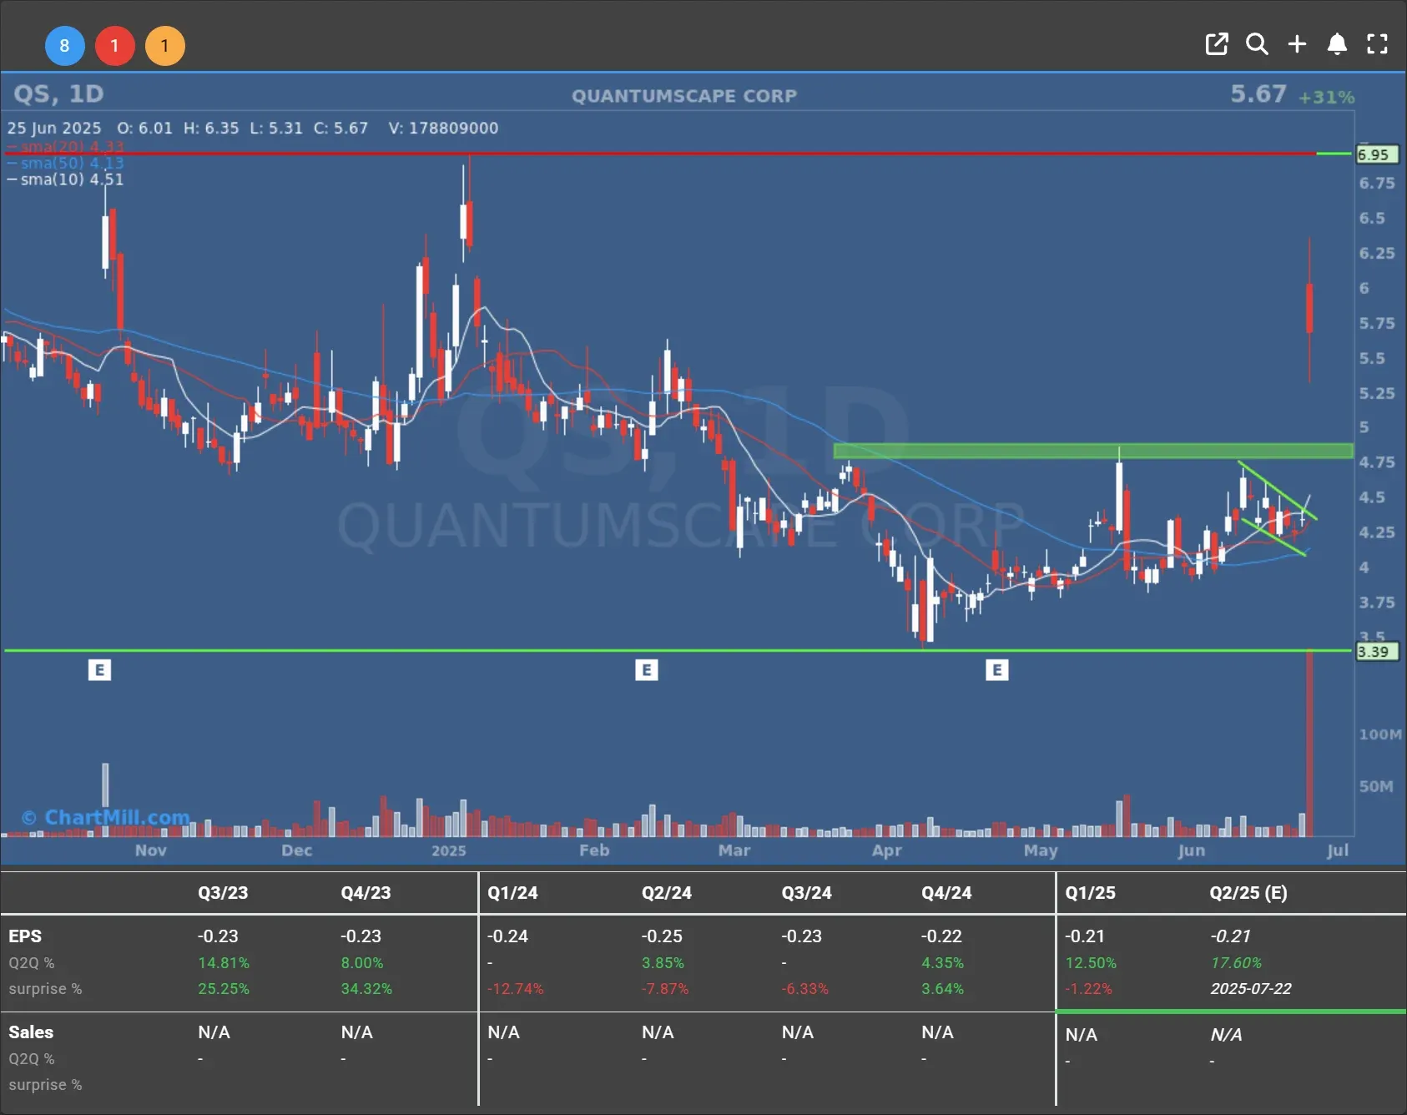The height and width of the screenshot is (1115, 1407).
Task: Click the -12.74% surprise value
Action: pyautogui.click(x=516, y=988)
